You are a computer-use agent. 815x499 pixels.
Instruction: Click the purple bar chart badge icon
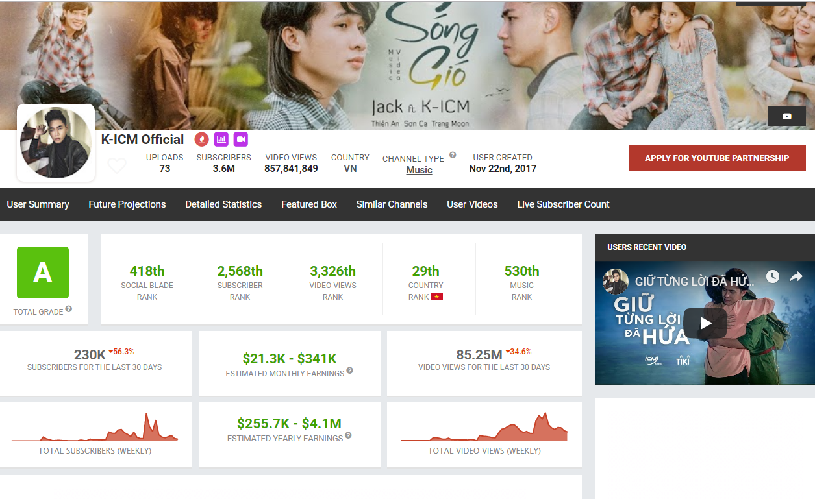click(x=221, y=139)
